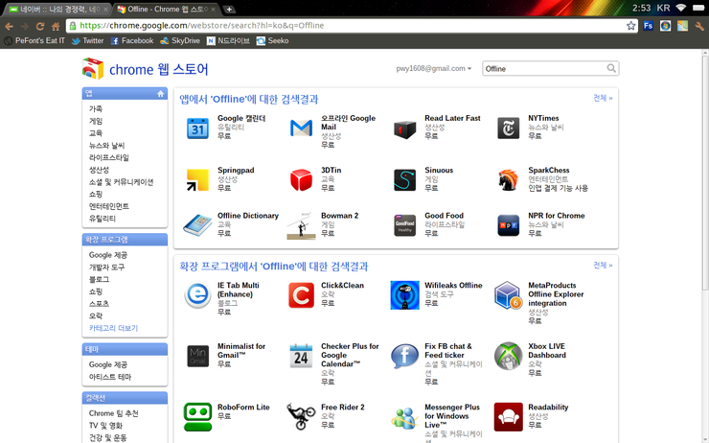Choose the Springpad yellow icon
This screenshot has height=443, width=709.
197,179
